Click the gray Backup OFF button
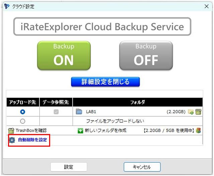214x176 pixels. pos(146,56)
